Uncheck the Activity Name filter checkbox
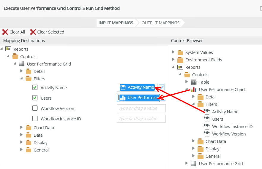The image size is (262, 169). click(x=35, y=87)
